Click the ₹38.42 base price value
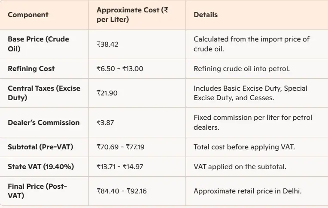The height and width of the screenshot is (208, 328). pyautogui.click(x=107, y=44)
